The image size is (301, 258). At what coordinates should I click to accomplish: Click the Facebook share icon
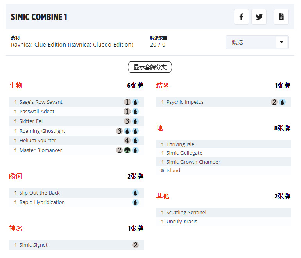click(x=241, y=17)
